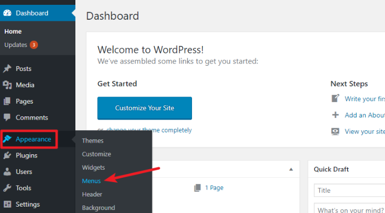Select Customize in the Appearance flyout

point(96,154)
